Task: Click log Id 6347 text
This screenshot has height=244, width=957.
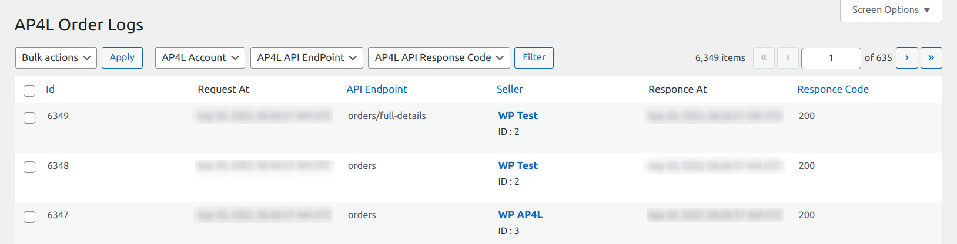Action: (58, 215)
